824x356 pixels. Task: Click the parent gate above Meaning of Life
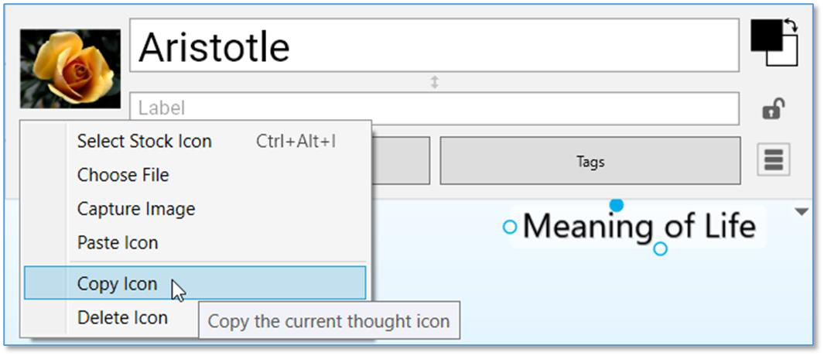616,205
